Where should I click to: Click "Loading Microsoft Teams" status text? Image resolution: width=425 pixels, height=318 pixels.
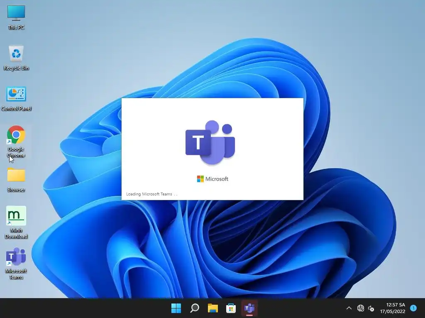coord(149,194)
